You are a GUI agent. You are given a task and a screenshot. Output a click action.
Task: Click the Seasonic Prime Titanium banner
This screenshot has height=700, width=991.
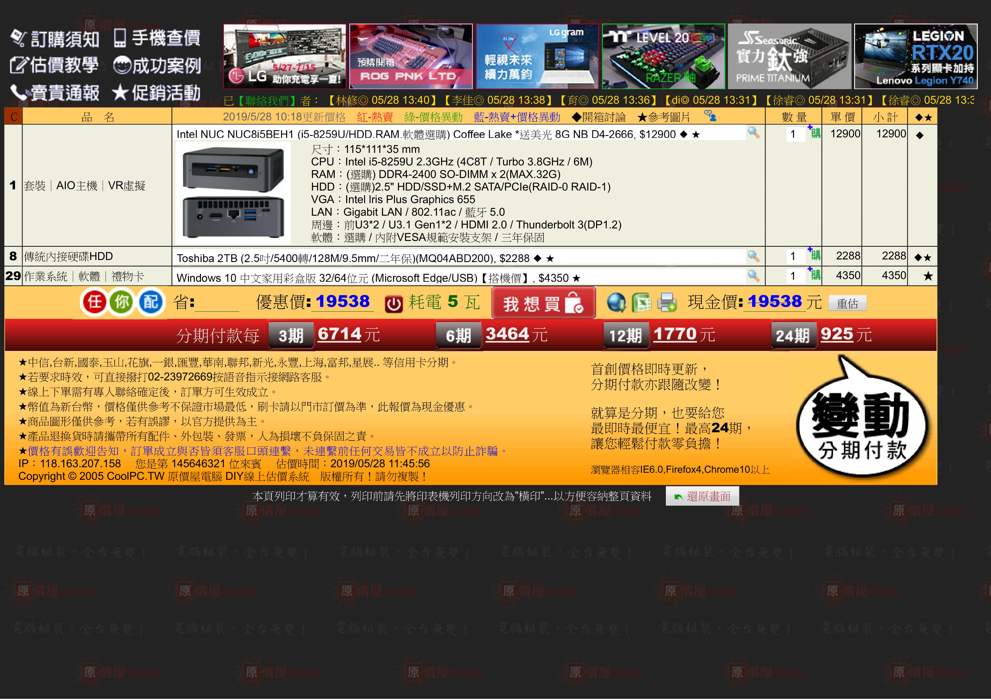[789, 56]
